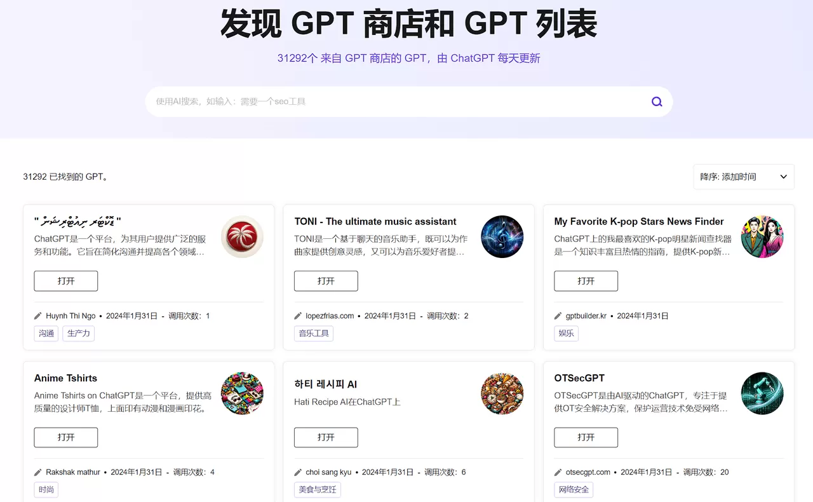Open OTSecGPT using its 打开 button
Screen dimensions: 813x502
point(586,437)
